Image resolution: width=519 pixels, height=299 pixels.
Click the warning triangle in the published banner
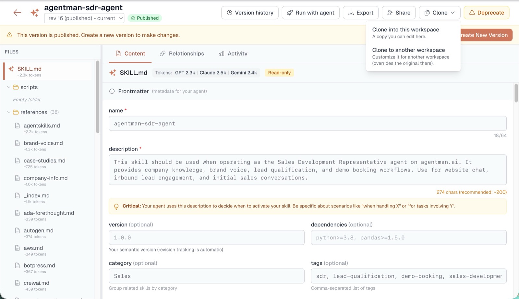click(10, 35)
